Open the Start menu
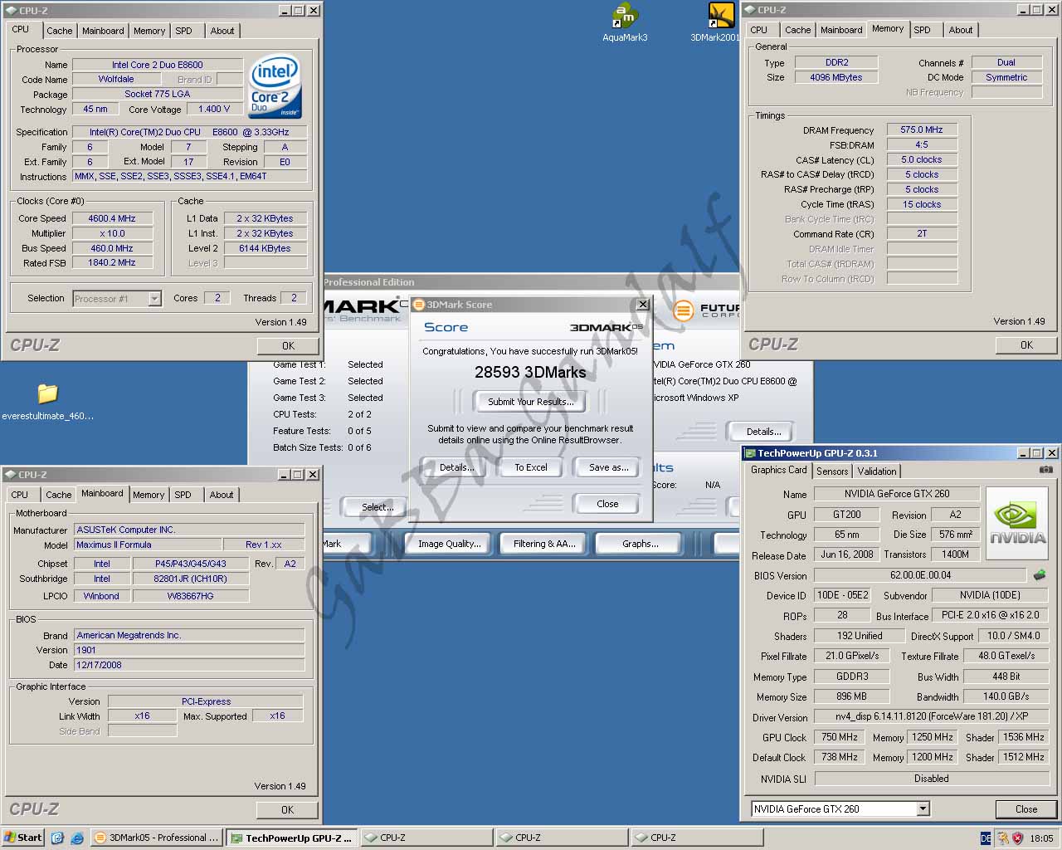This screenshot has height=850, width=1062. (23, 838)
